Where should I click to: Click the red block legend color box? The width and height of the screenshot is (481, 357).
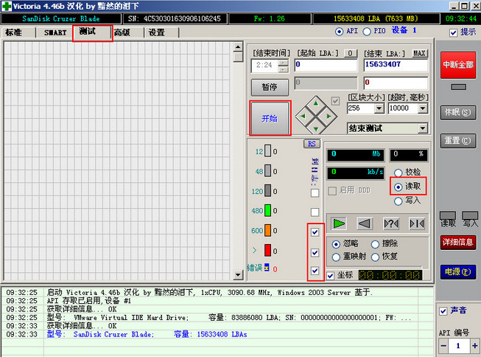click(x=268, y=251)
